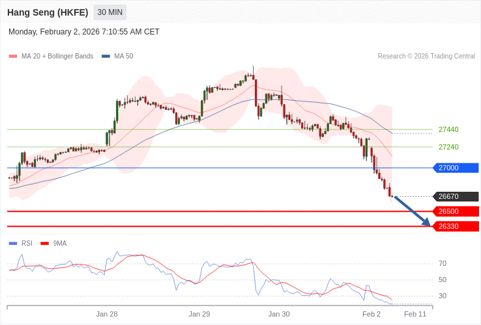
Task: Click the Research © 2026 Trading Central credit
Action: coord(426,57)
